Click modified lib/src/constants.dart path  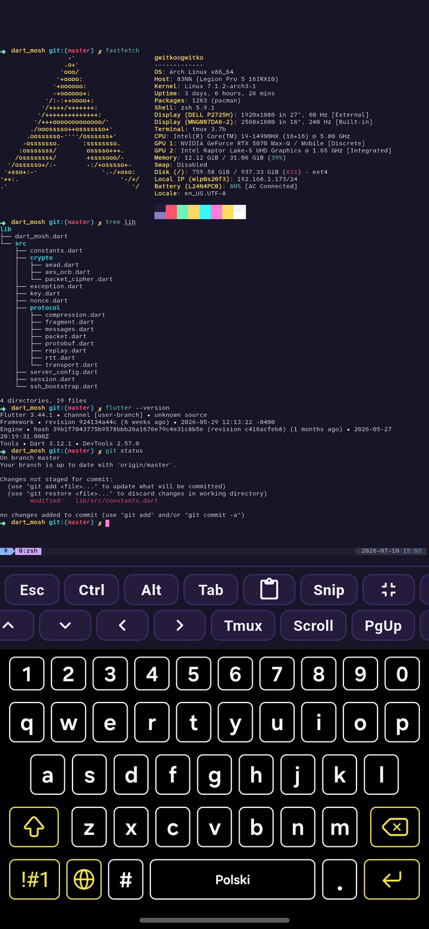pos(117,501)
